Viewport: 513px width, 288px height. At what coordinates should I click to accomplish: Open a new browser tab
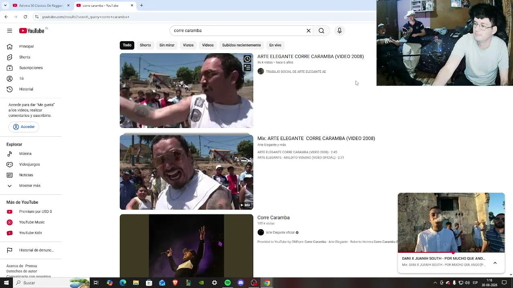pyautogui.click(x=141, y=6)
